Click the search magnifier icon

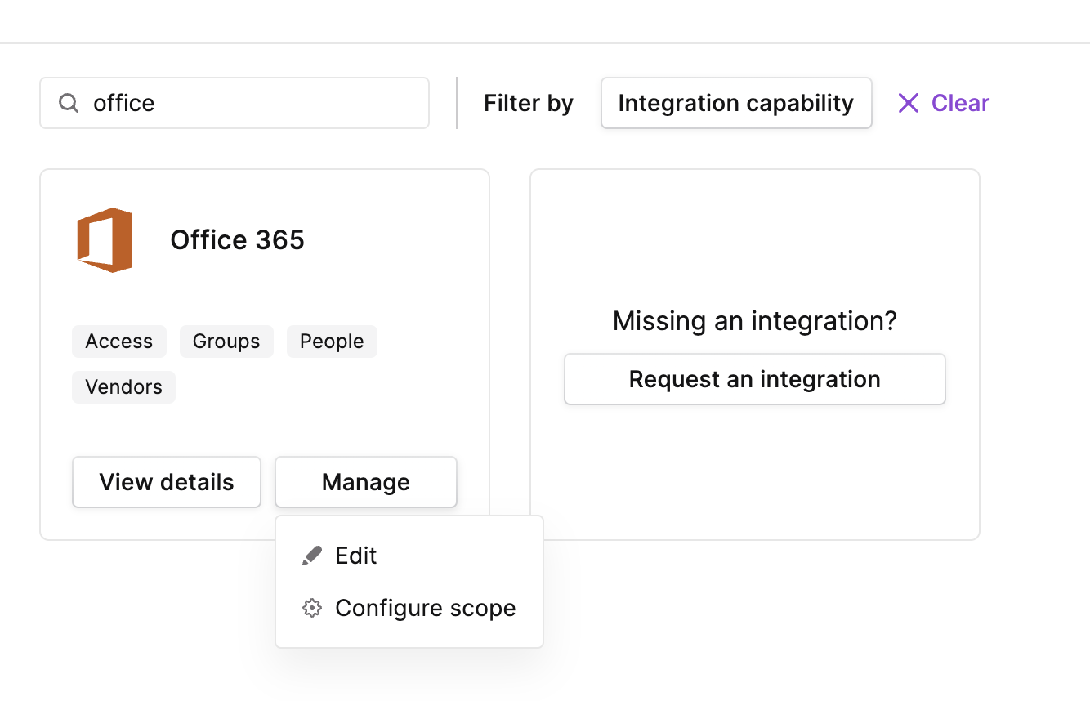(x=69, y=103)
